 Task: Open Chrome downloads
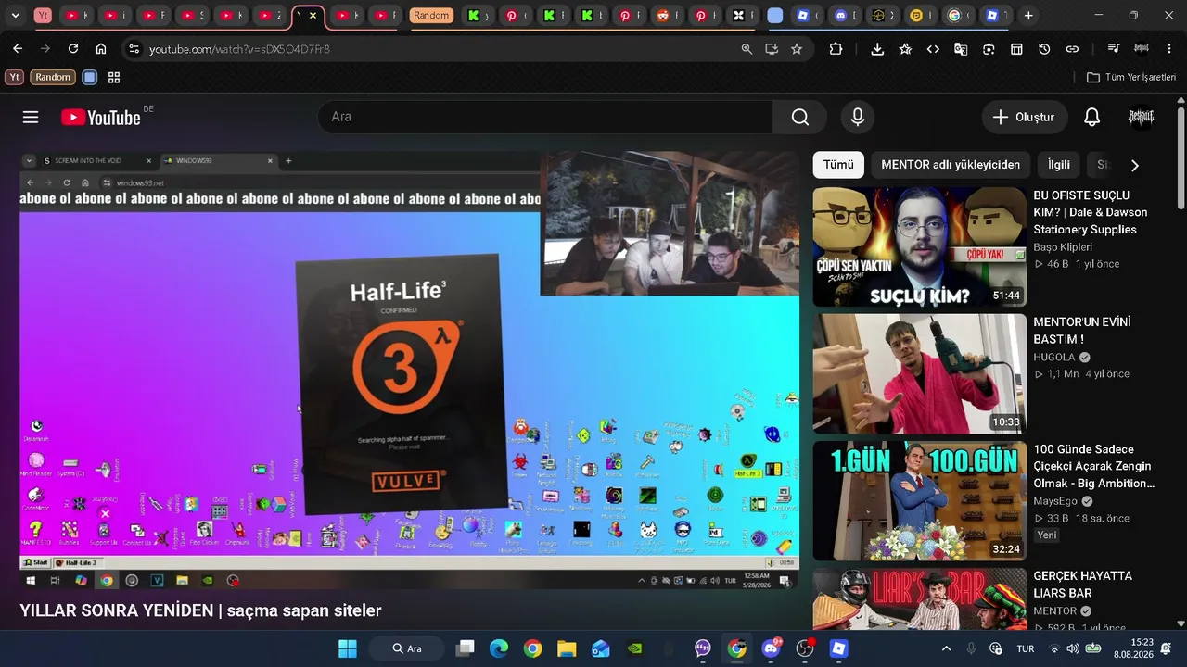877,49
